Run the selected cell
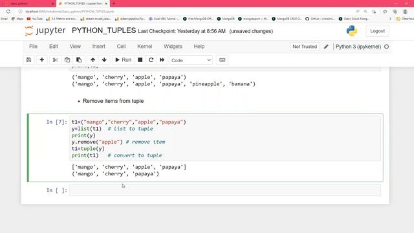Screen dimensions: 414x233 (x=124, y=60)
